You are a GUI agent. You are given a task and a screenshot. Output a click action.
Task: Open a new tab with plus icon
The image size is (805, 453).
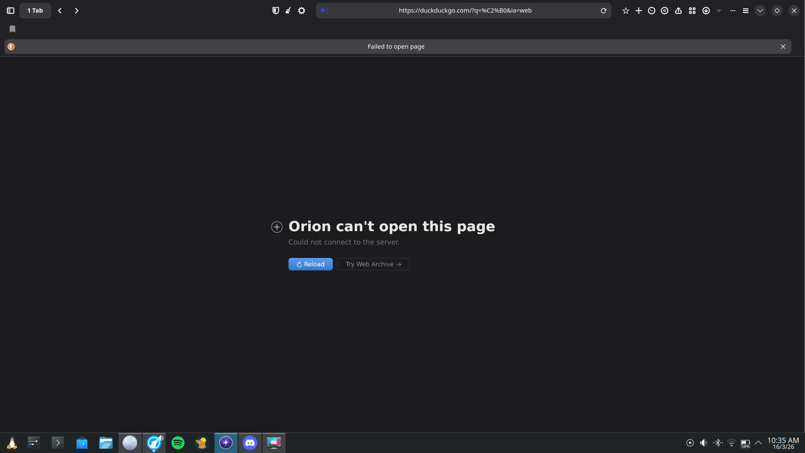pos(639,10)
